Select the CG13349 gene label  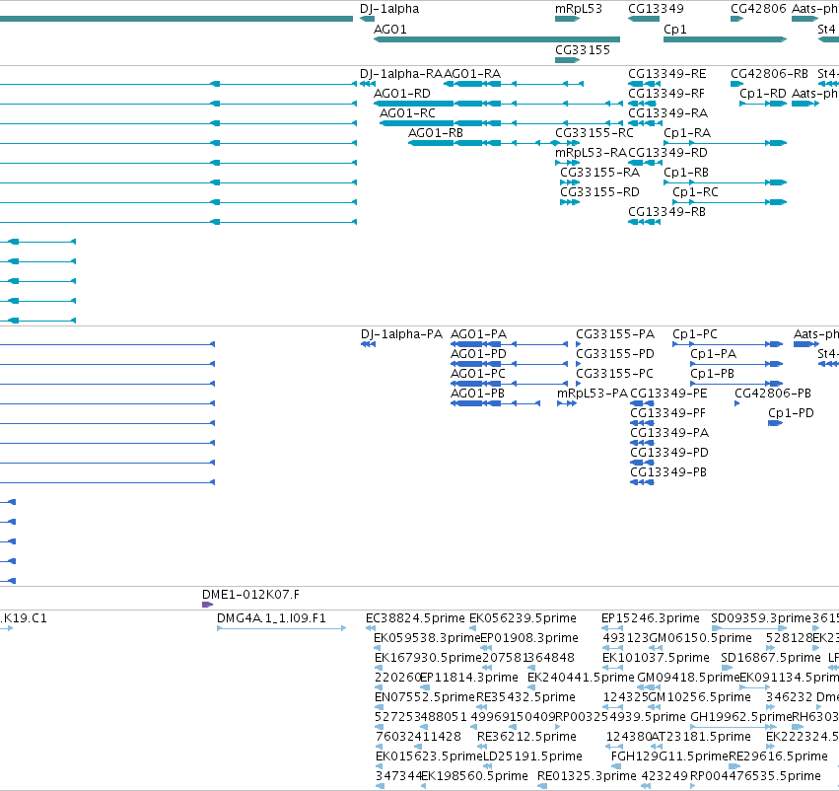(x=656, y=9)
